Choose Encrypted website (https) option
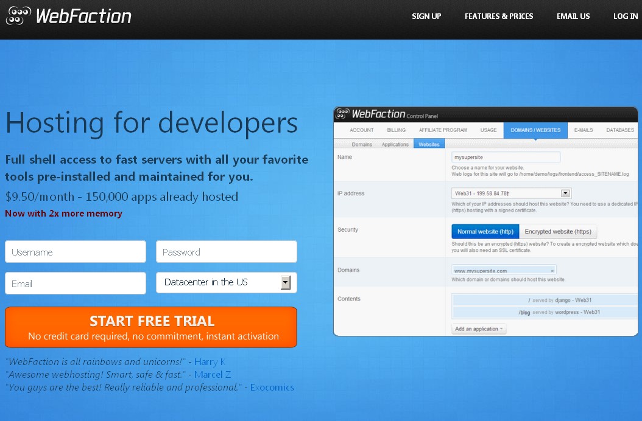 click(x=558, y=232)
